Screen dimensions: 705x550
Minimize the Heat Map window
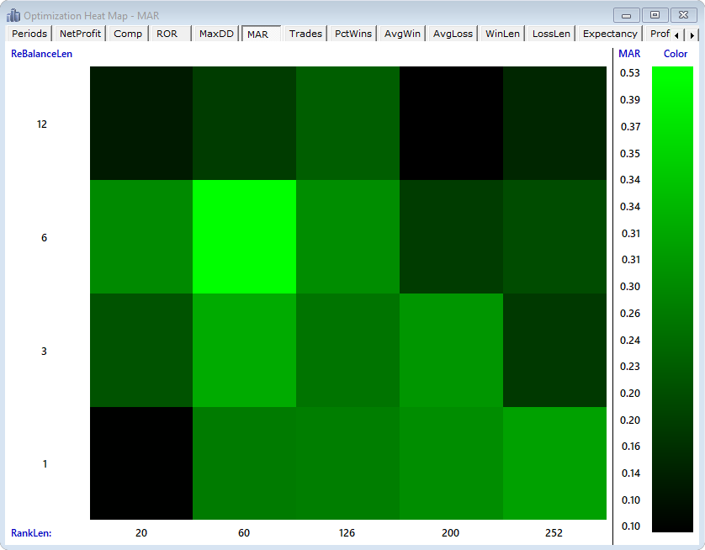pos(626,15)
